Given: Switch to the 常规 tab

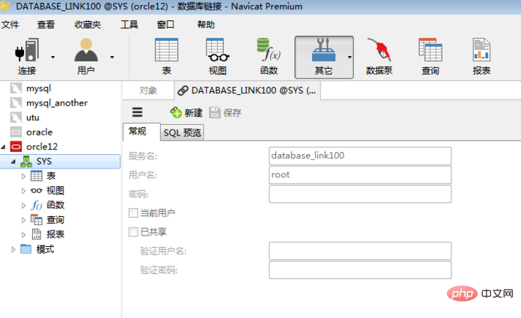Looking at the screenshot, I should pyautogui.click(x=141, y=132).
